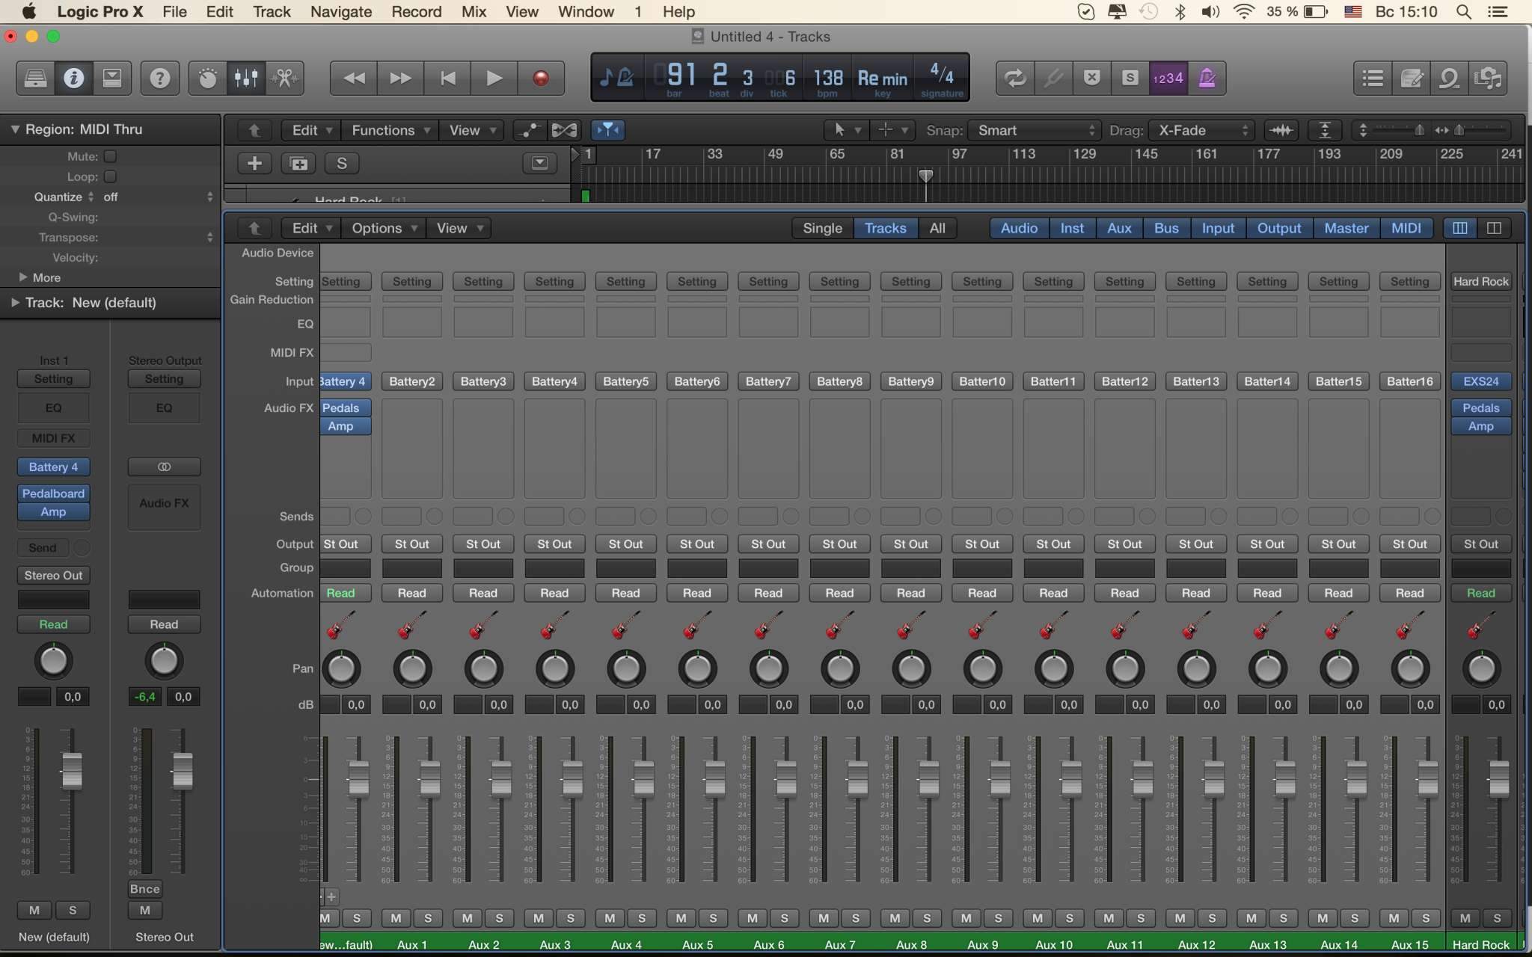Open the Smart Controls button
1532x957 pixels.
[208, 78]
